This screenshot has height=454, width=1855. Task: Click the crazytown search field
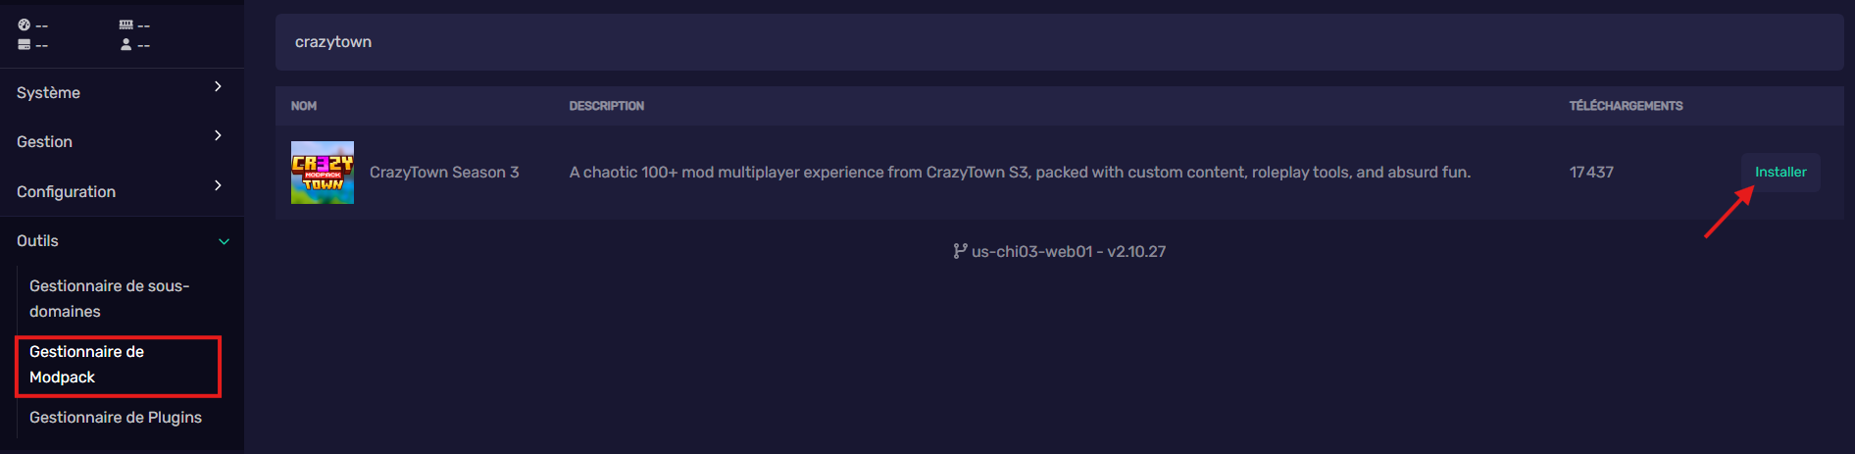click(x=1059, y=42)
